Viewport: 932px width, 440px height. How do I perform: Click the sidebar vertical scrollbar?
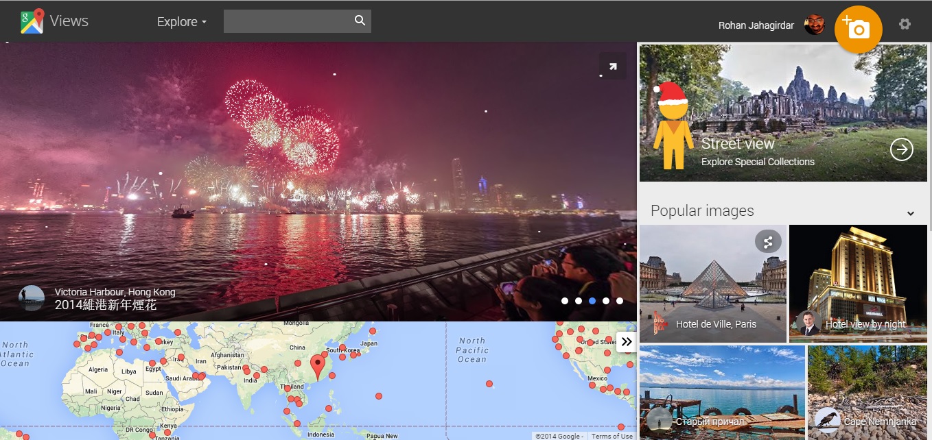[x=929, y=137]
